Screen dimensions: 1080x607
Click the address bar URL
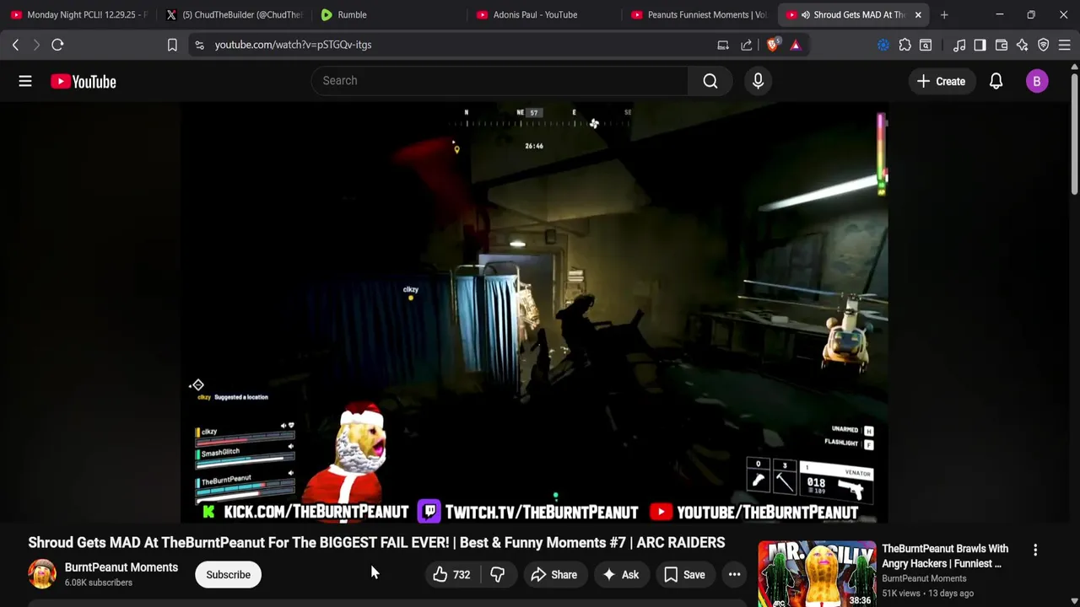[x=293, y=45]
